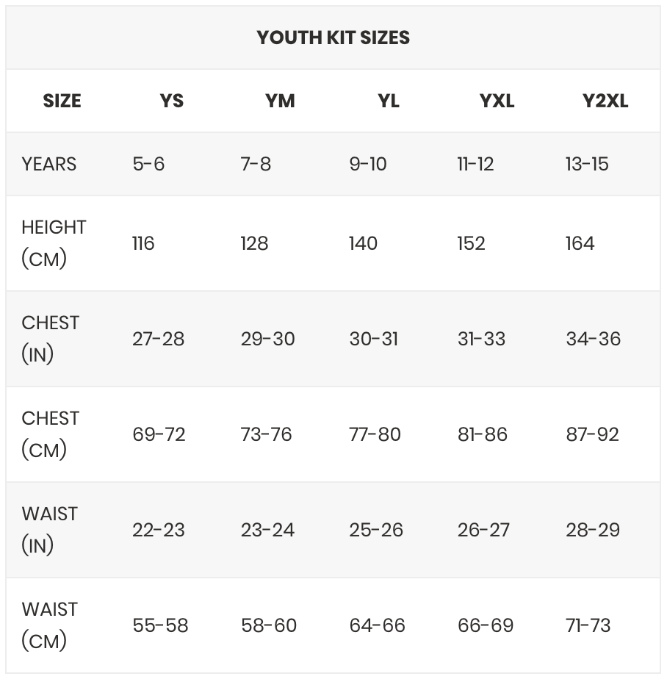Select the 58-60 waist cm cell

click(x=269, y=625)
